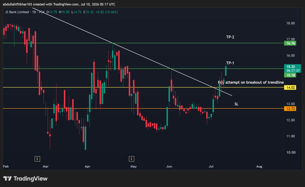
Task: Click the 11.00 price axis tick
Action: click(x=291, y=136)
